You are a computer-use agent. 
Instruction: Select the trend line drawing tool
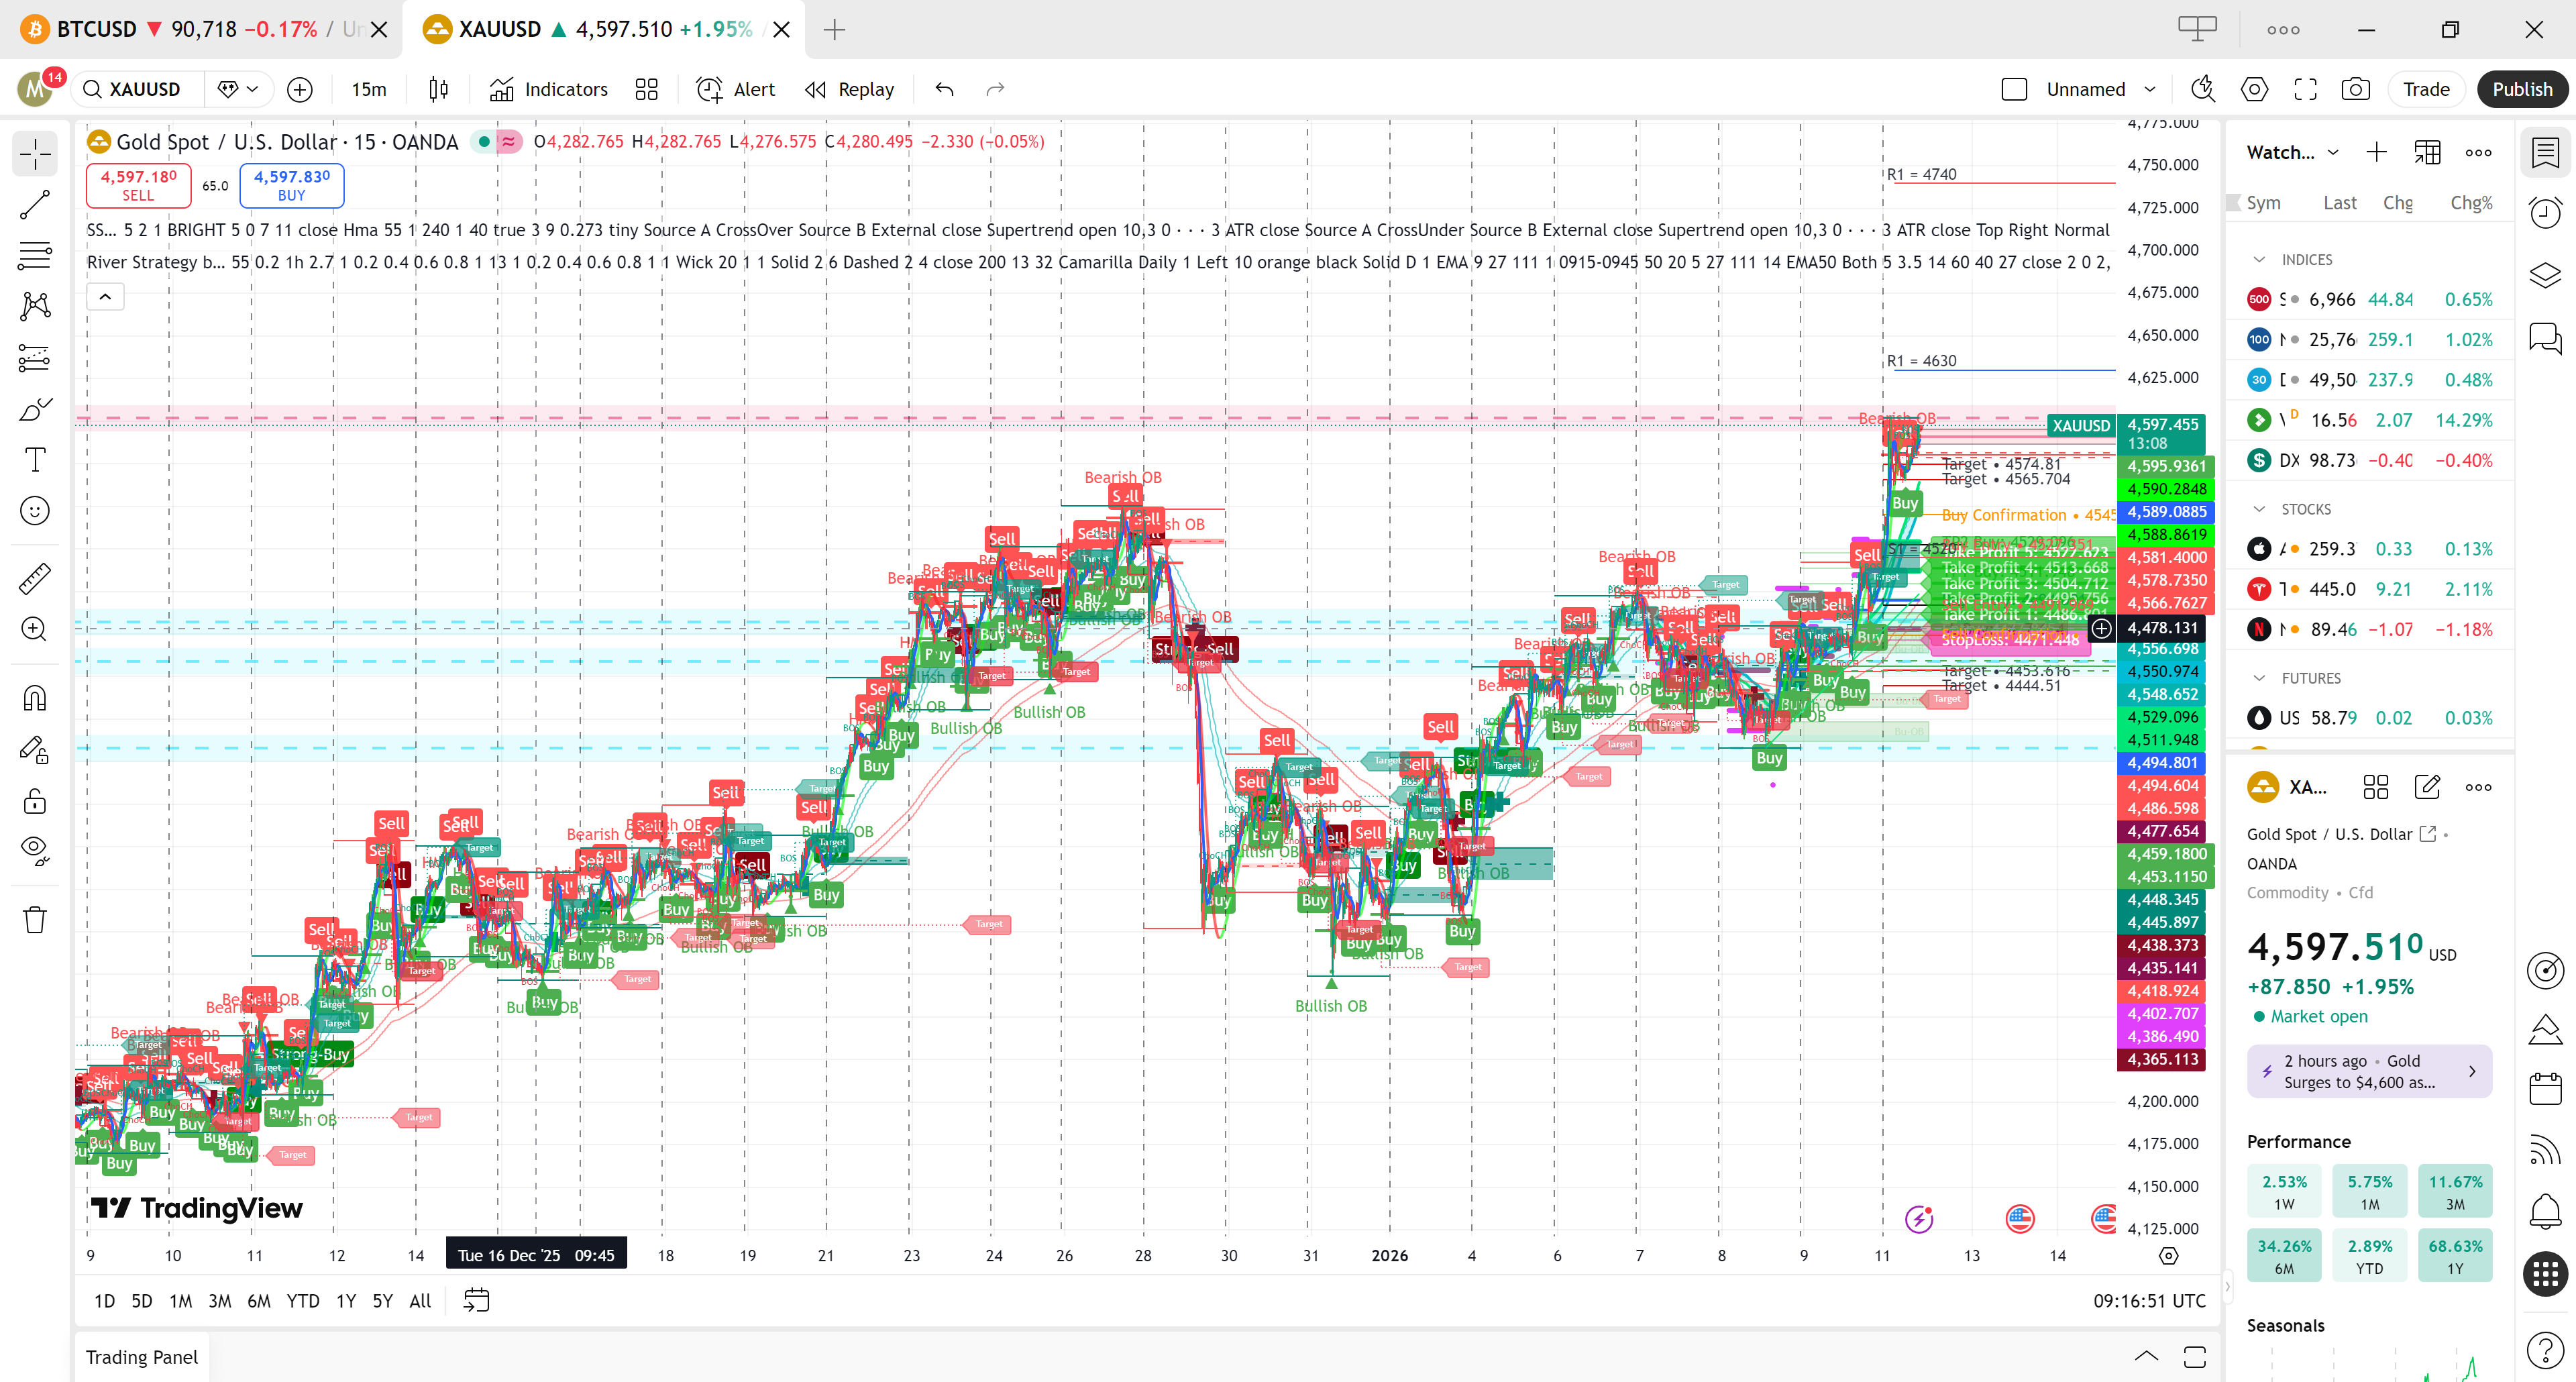(35, 205)
